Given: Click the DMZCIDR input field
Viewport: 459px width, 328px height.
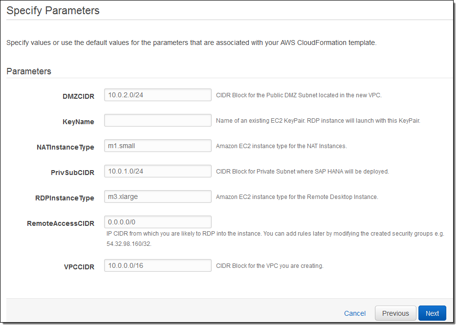Looking at the screenshot, I should click(157, 95).
